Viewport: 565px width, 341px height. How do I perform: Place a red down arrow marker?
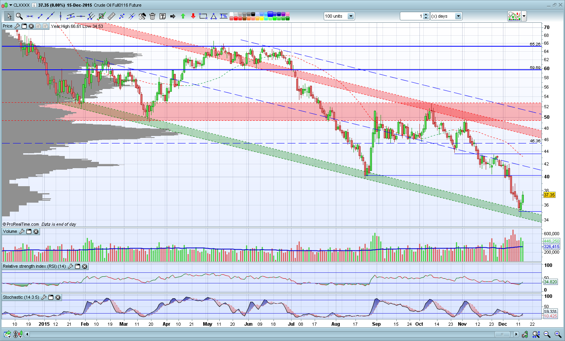coord(193,16)
